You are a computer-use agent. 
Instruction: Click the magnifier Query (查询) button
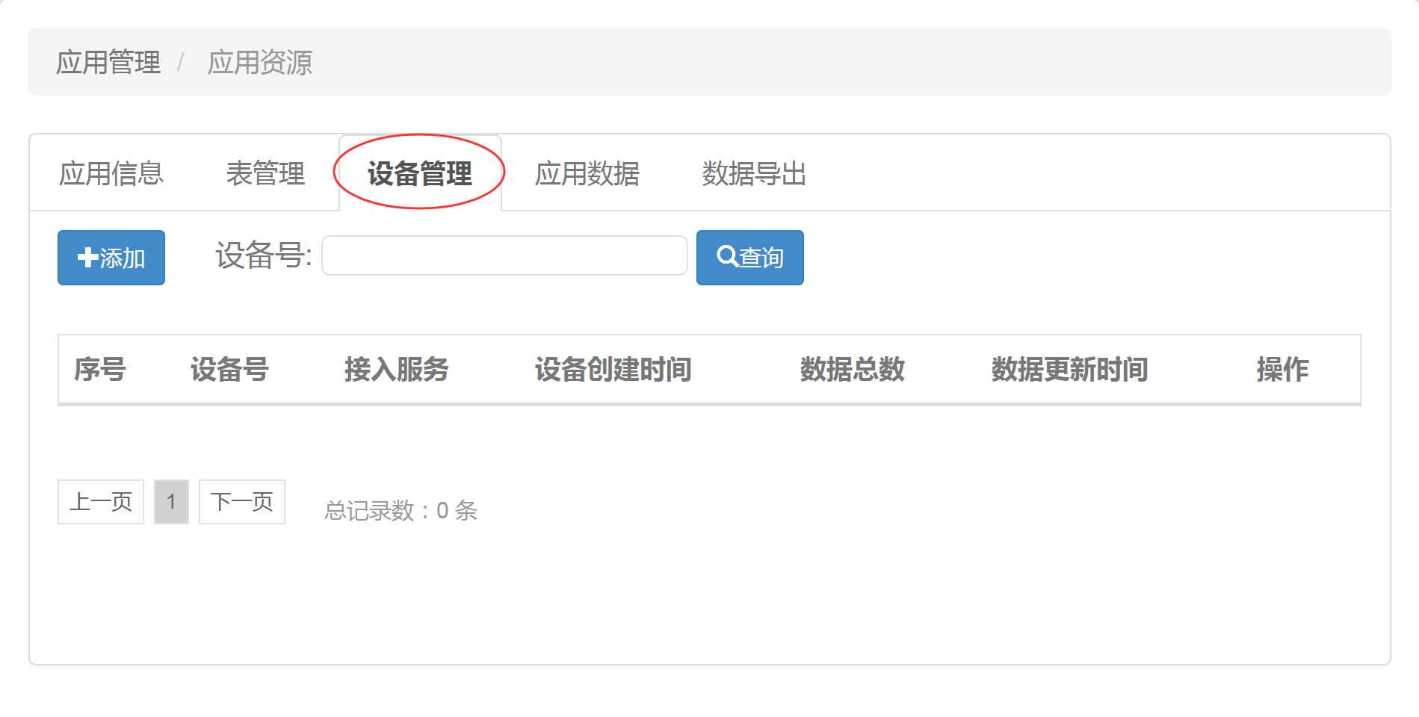[749, 258]
